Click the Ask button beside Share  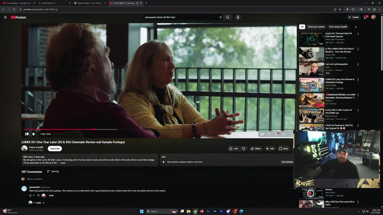(x=270, y=148)
